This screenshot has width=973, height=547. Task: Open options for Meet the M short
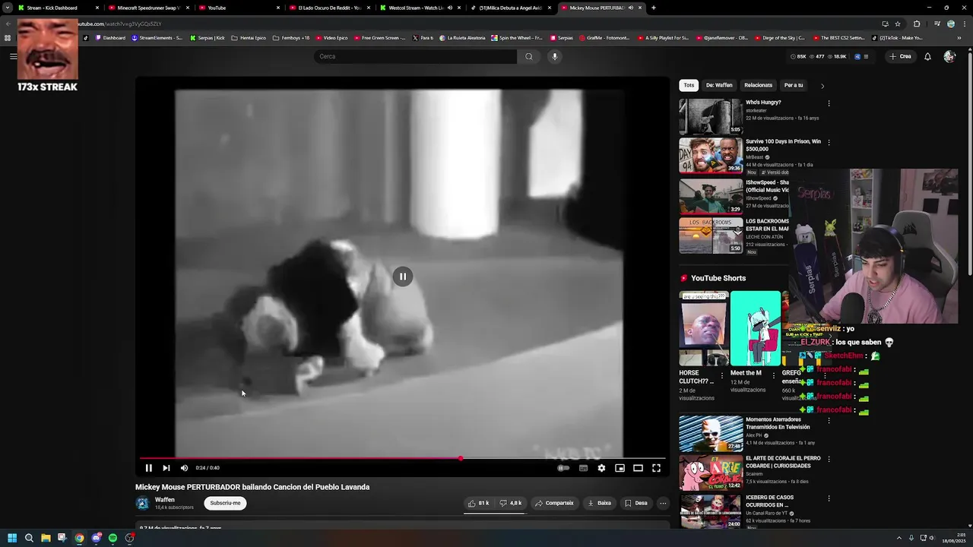pyautogui.click(x=774, y=375)
